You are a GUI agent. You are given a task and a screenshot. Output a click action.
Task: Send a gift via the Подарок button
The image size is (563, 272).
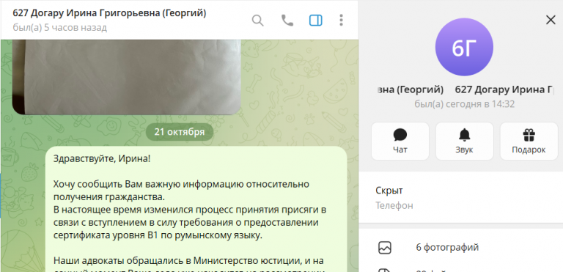tap(529, 141)
